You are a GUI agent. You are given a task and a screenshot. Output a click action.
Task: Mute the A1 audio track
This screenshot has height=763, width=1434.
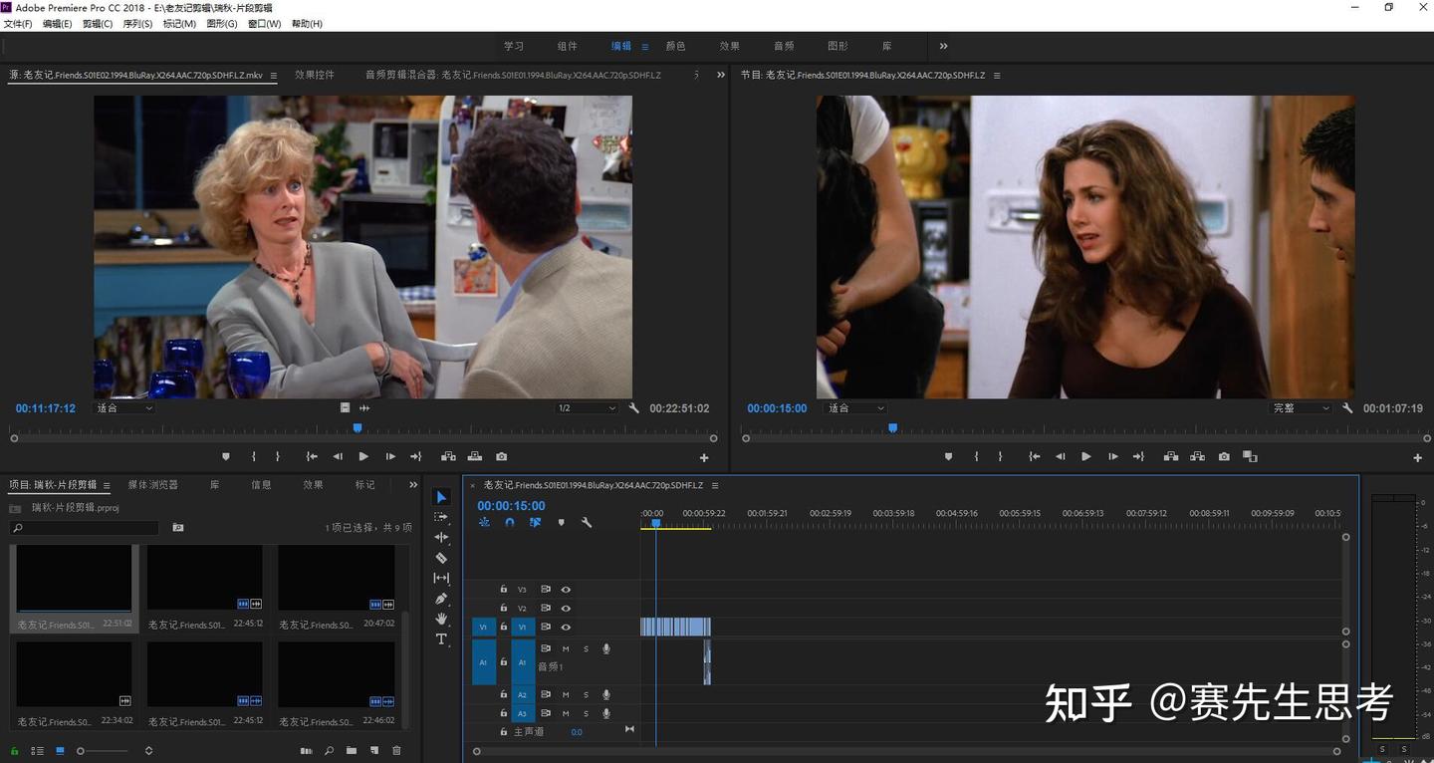click(566, 649)
